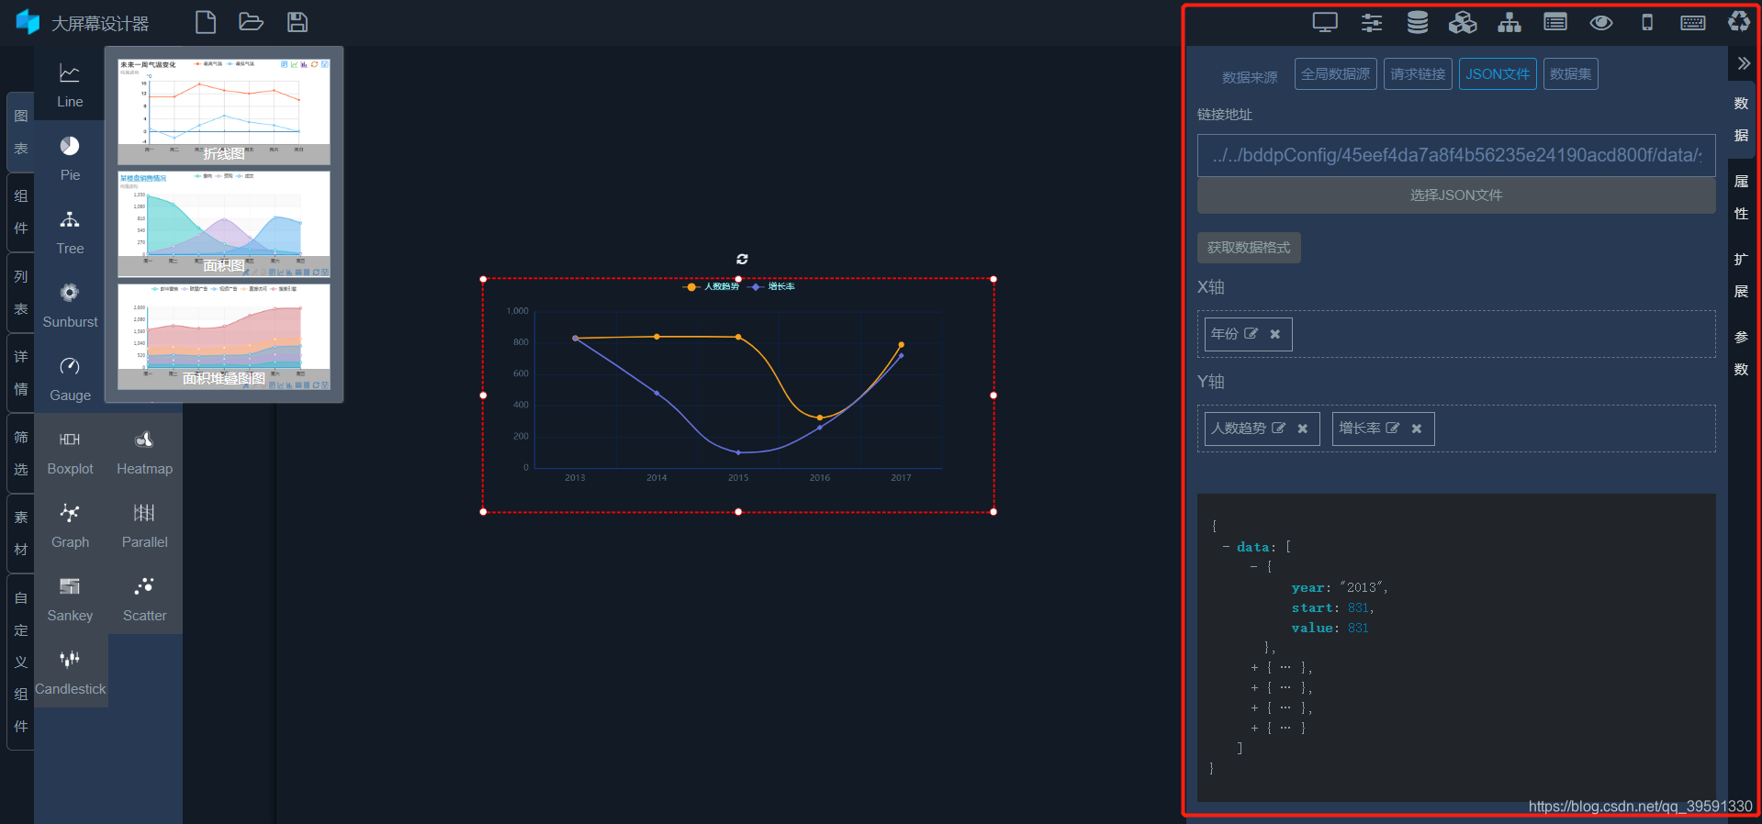Select the Line chart type
This screenshot has width=1762, height=824.
coord(70,85)
